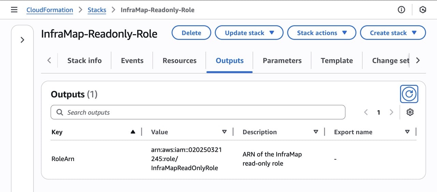This screenshot has height=192, width=437.
Task: Go to next outputs page
Action: click(391, 112)
